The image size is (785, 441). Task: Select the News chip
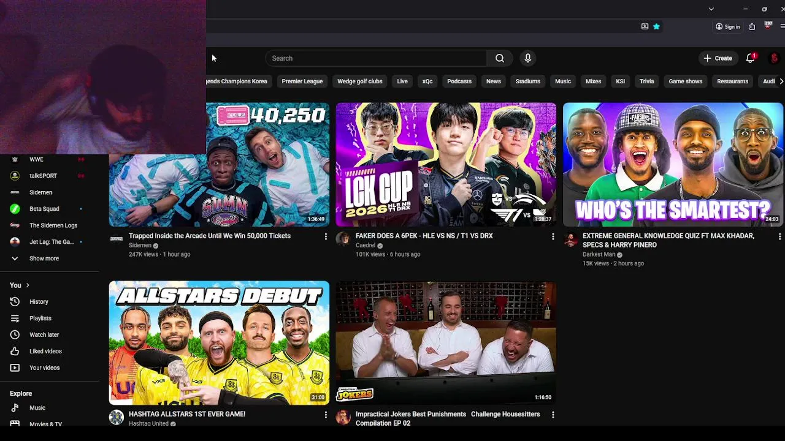pos(494,81)
